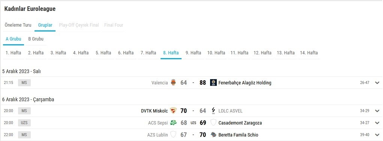The height and width of the screenshot is (141, 383).
Task: Click the Casademont Zaragoza shield logo
Action: 213,123
